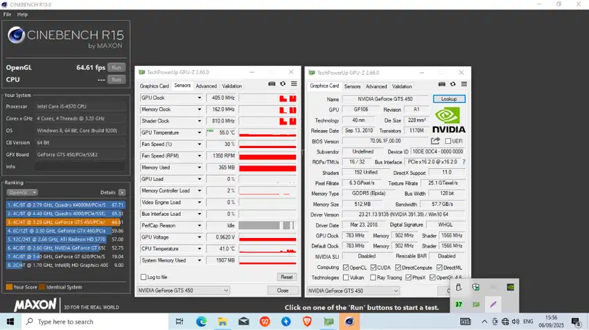Open WPS Office from taskbar
This screenshot has width=589, height=330.
[265, 322]
